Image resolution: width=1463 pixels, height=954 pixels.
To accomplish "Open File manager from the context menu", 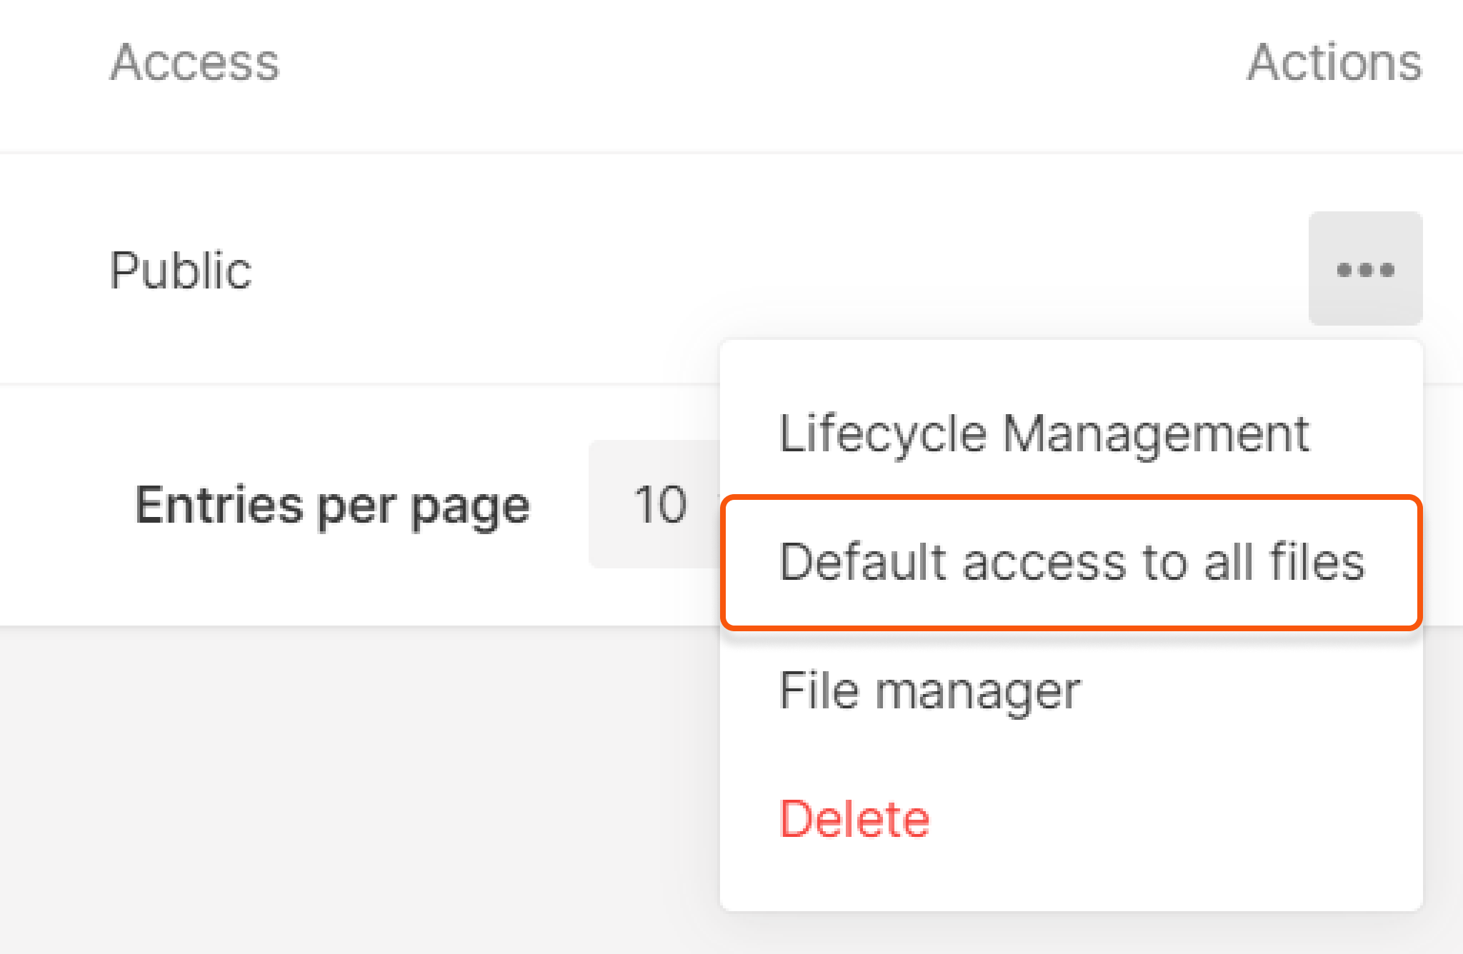I will pyautogui.click(x=930, y=688).
